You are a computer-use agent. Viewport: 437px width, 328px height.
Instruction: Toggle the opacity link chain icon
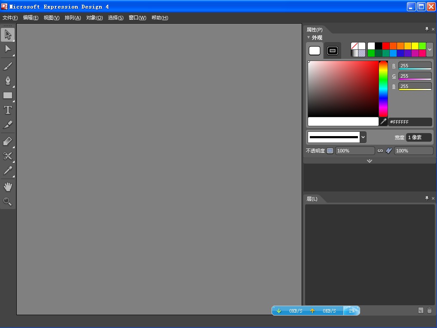[x=380, y=151]
